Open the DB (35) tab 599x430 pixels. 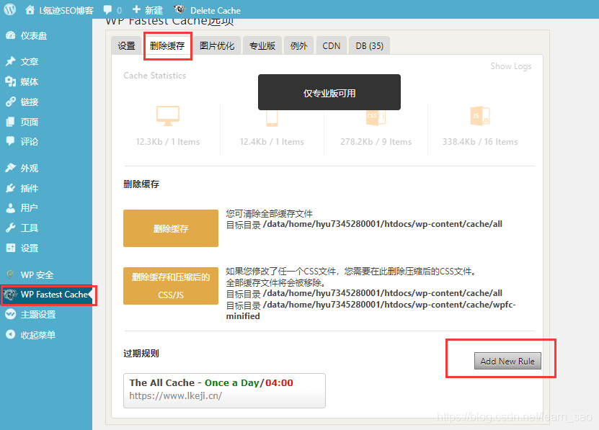click(x=369, y=46)
